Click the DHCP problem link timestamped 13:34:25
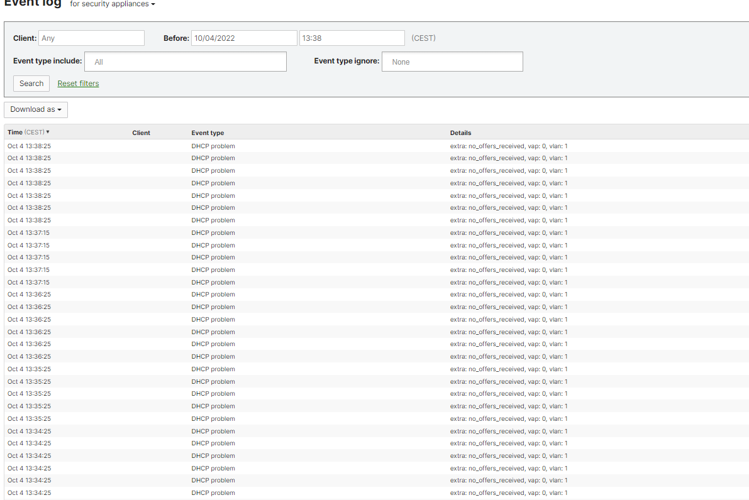The height and width of the screenshot is (500, 749). 213,431
